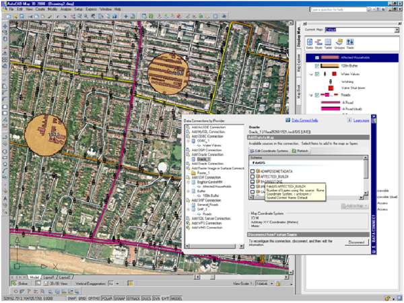Toggle Affected Households layer checkbox
Viewport: 404px width, 303px height.
317,58
